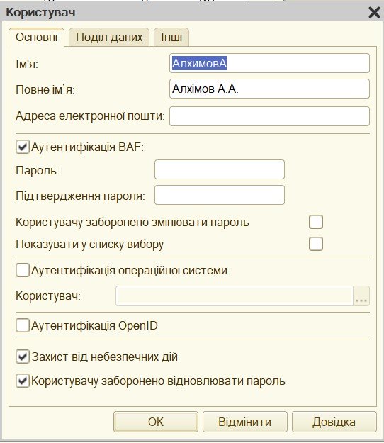Enable Аутентифікація операційної системи checkbox
This screenshot has height=443, width=384.
(x=23, y=270)
